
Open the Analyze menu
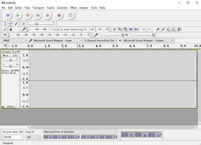tap(83, 8)
